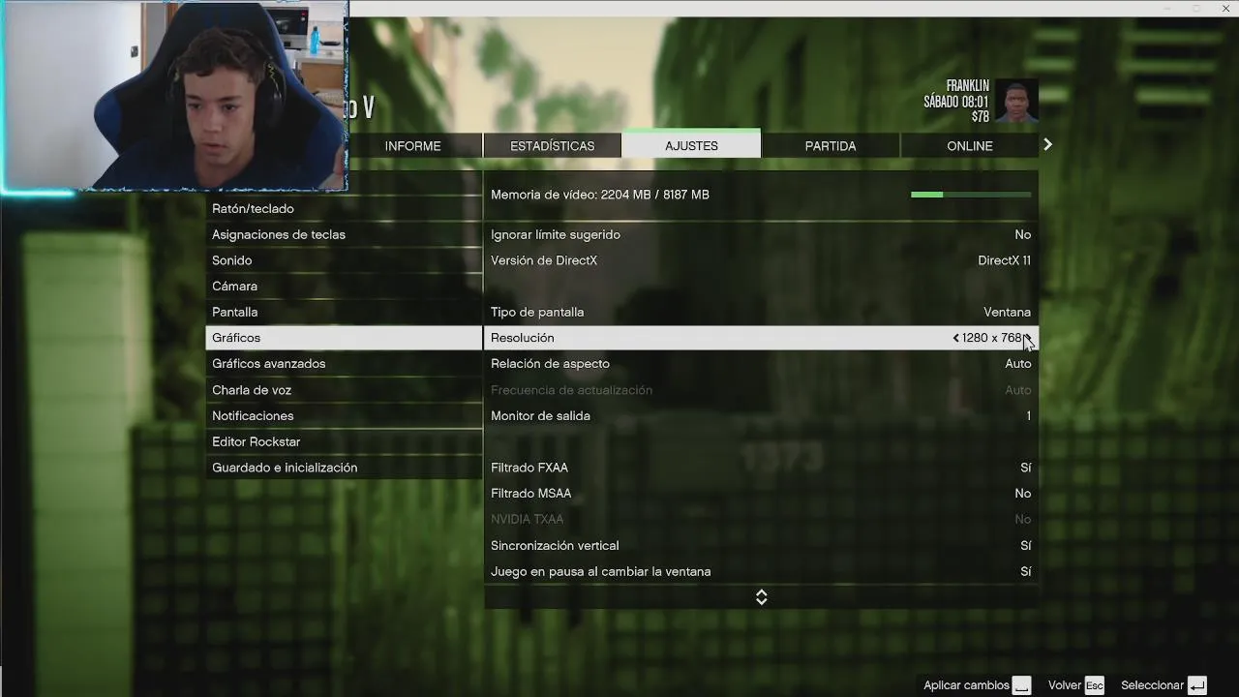1239x697 pixels.
Task: Click the FRANKLIN name label
Action: (x=967, y=86)
